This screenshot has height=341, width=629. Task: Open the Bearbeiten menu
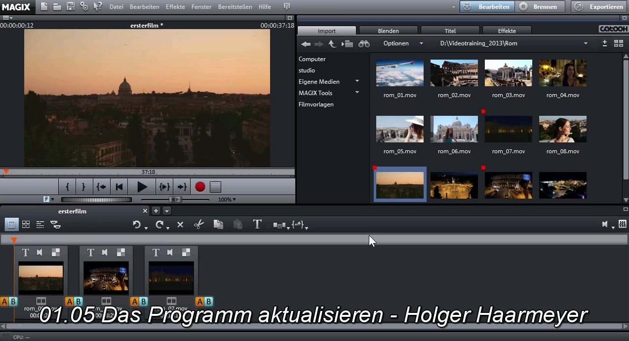pos(144,7)
